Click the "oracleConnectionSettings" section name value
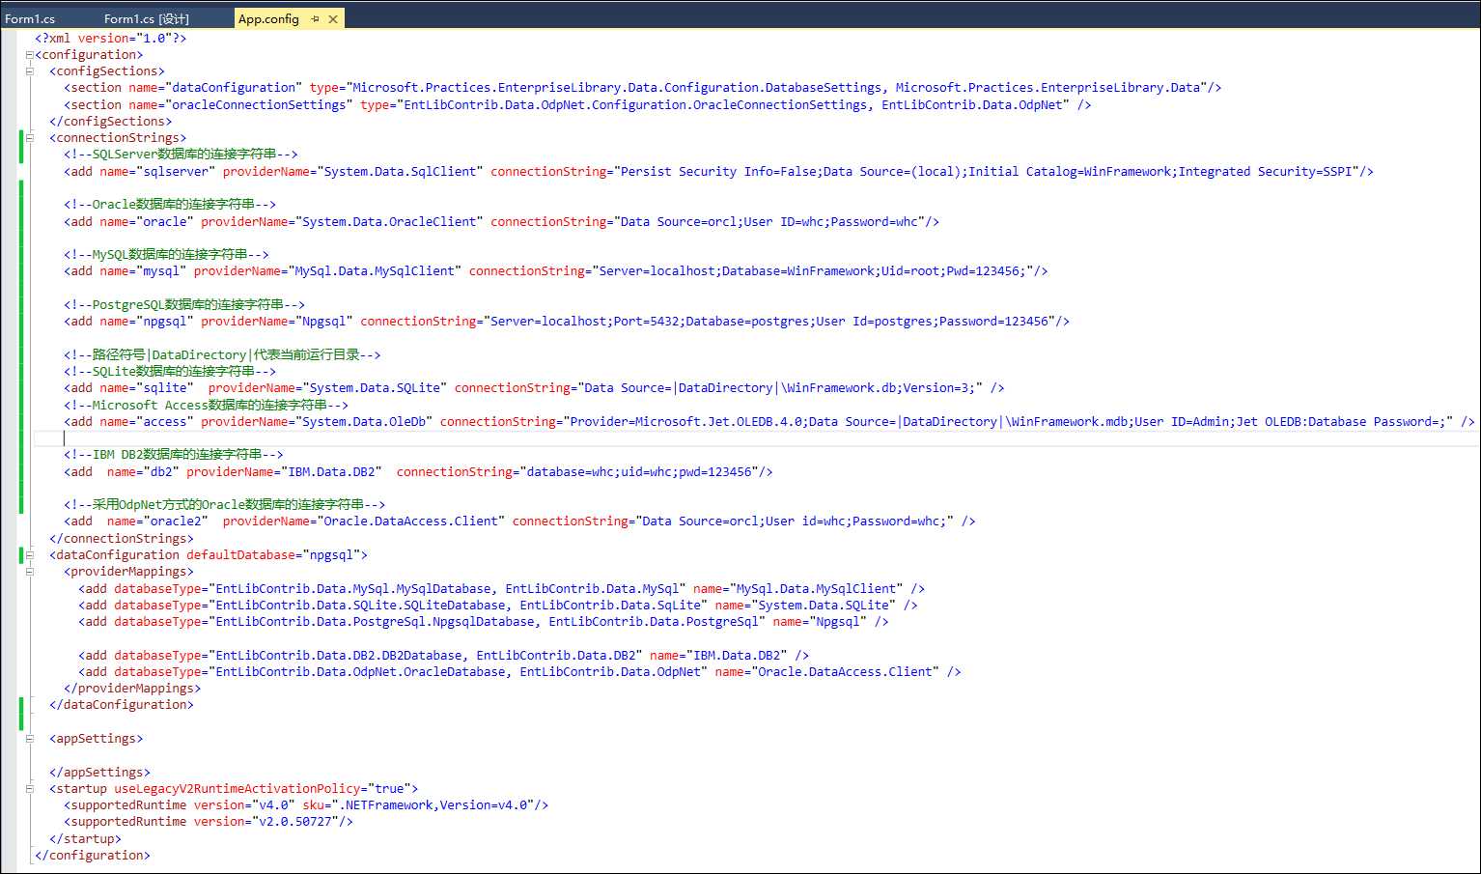The height and width of the screenshot is (874, 1481). [x=258, y=104]
